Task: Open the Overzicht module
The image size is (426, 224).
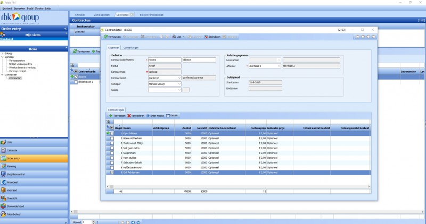Action: [34, 199]
